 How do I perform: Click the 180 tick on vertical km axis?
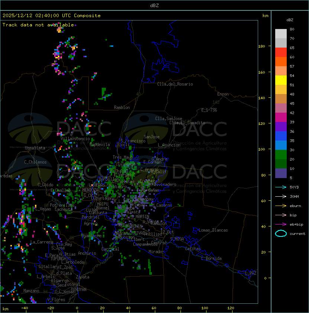coord(261,46)
